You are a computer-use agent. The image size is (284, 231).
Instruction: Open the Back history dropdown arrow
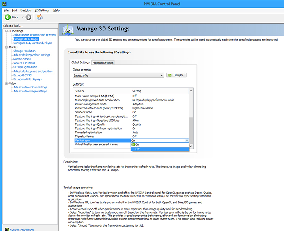point(22,17)
